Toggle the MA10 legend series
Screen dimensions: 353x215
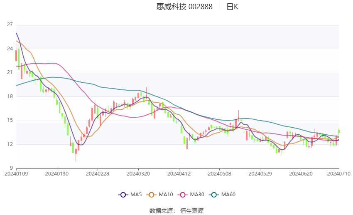(159, 195)
